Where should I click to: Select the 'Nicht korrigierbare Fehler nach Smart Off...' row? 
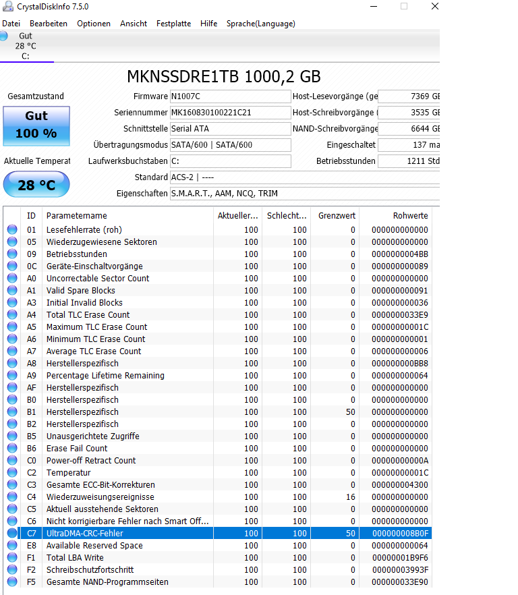click(x=218, y=521)
